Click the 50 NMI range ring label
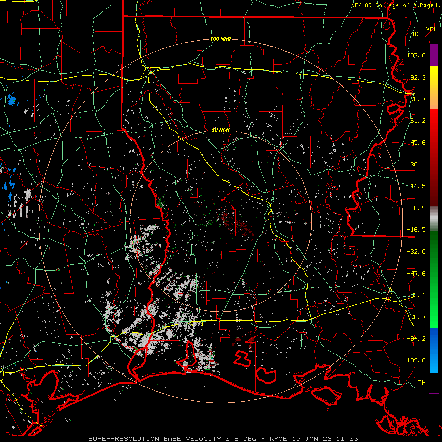This screenshot has width=442, height=442. point(221,130)
